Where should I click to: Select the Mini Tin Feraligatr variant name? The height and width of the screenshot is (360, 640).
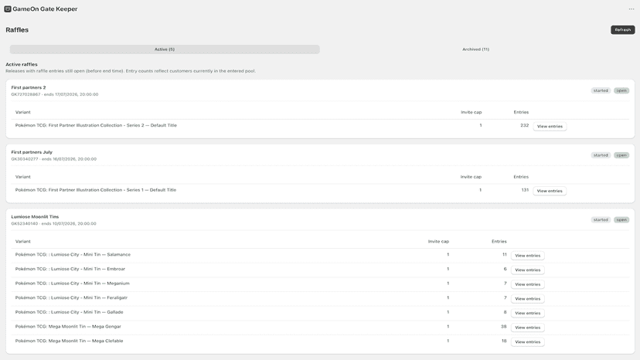71,297
